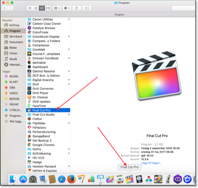The height and width of the screenshot is (188, 198).
Task: Switch to list view in toolbar
Action: coord(36,8)
